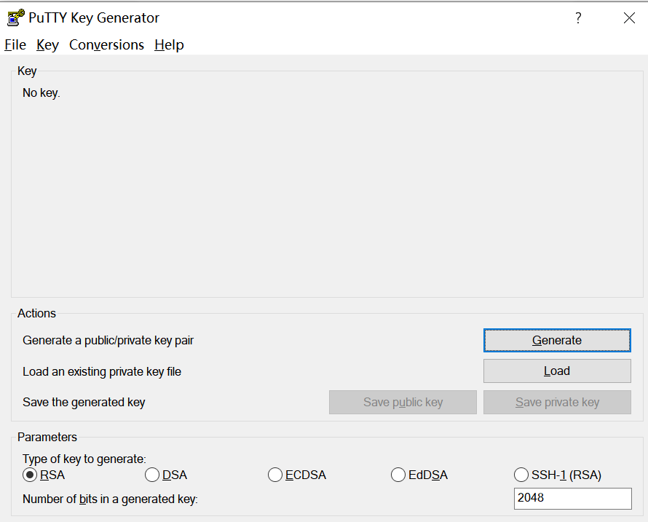Select the RSA key type

point(30,475)
